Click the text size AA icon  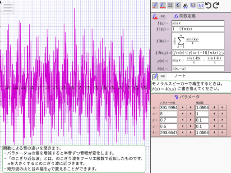[x=185, y=5]
